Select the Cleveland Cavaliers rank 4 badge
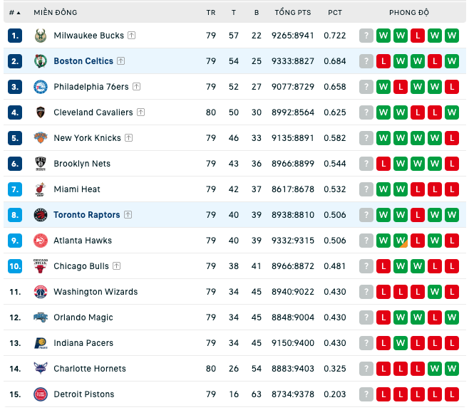 tap(15, 112)
